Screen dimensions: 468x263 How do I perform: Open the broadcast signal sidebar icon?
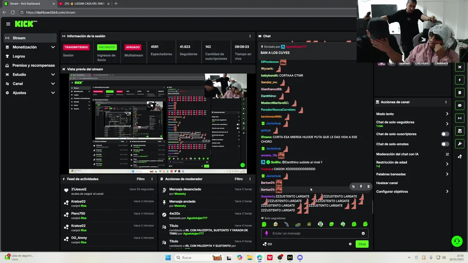coord(460,118)
